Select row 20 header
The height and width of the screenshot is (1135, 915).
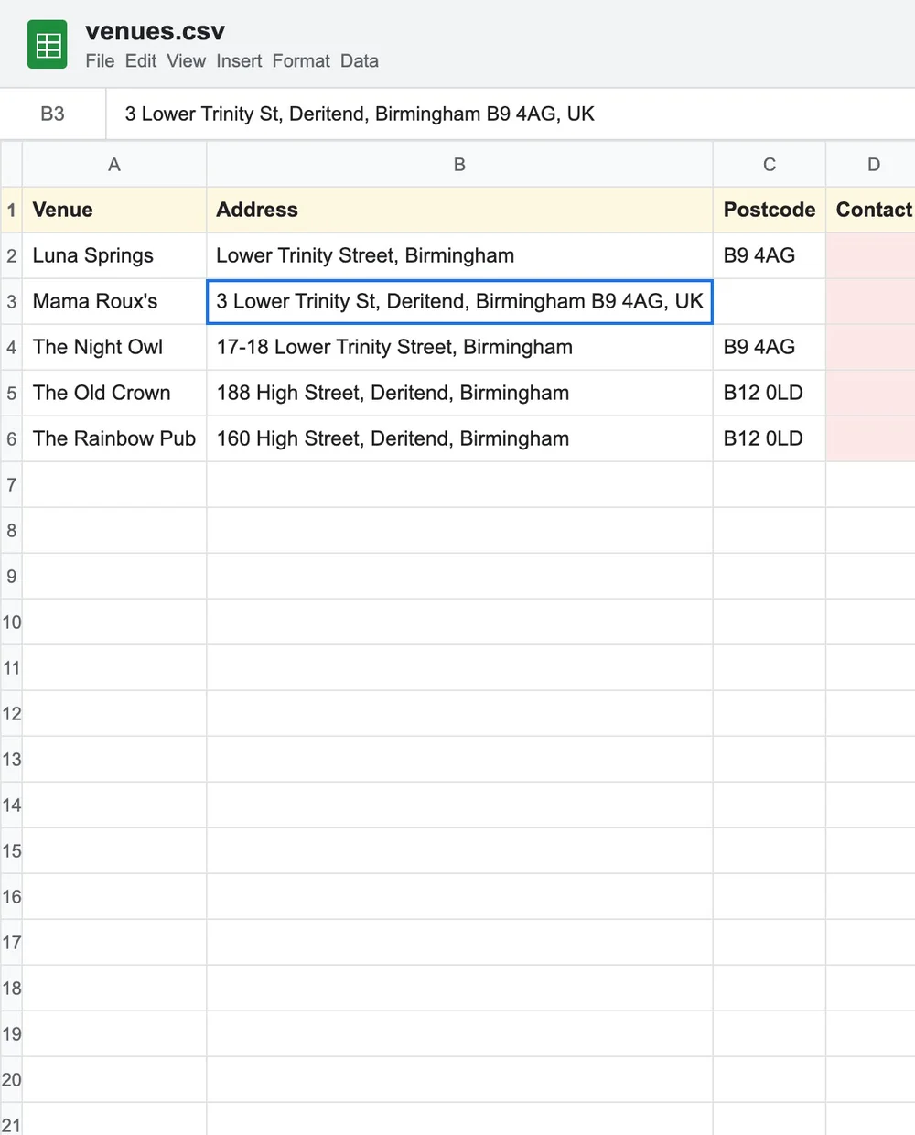click(11, 1080)
